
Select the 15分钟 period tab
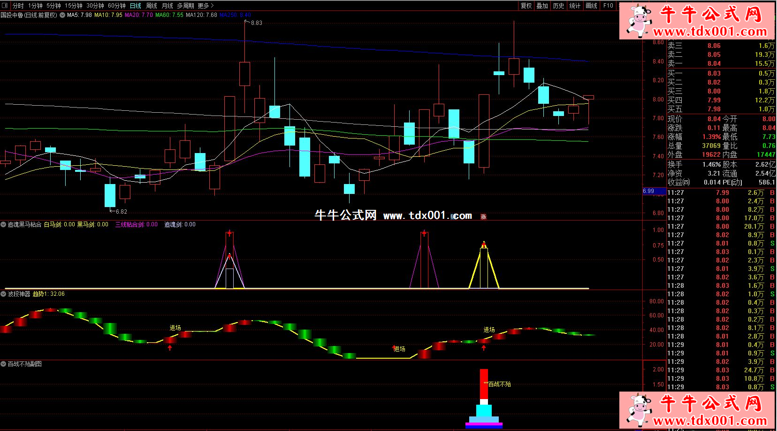tap(74, 6)
